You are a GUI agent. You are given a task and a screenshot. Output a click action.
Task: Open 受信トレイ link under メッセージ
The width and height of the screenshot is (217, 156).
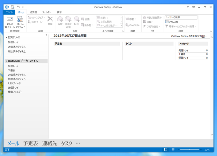pos(183,50)
